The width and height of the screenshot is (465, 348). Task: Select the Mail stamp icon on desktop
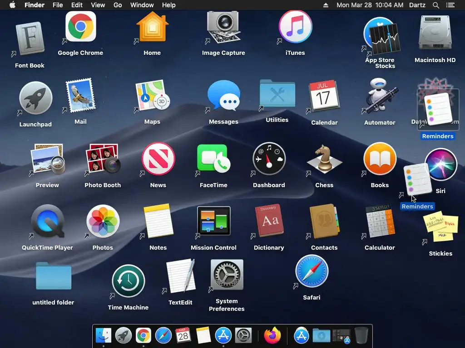[x=81, y=95]
